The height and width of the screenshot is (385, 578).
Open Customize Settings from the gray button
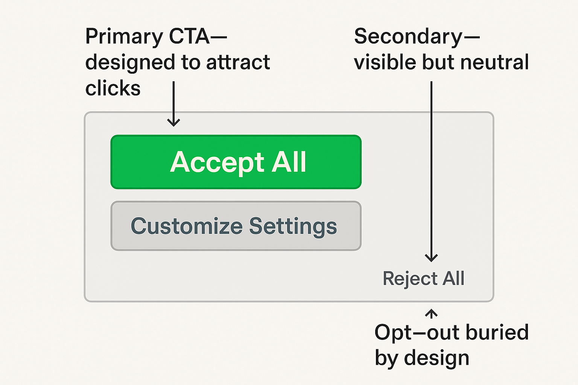click(236, 226)
